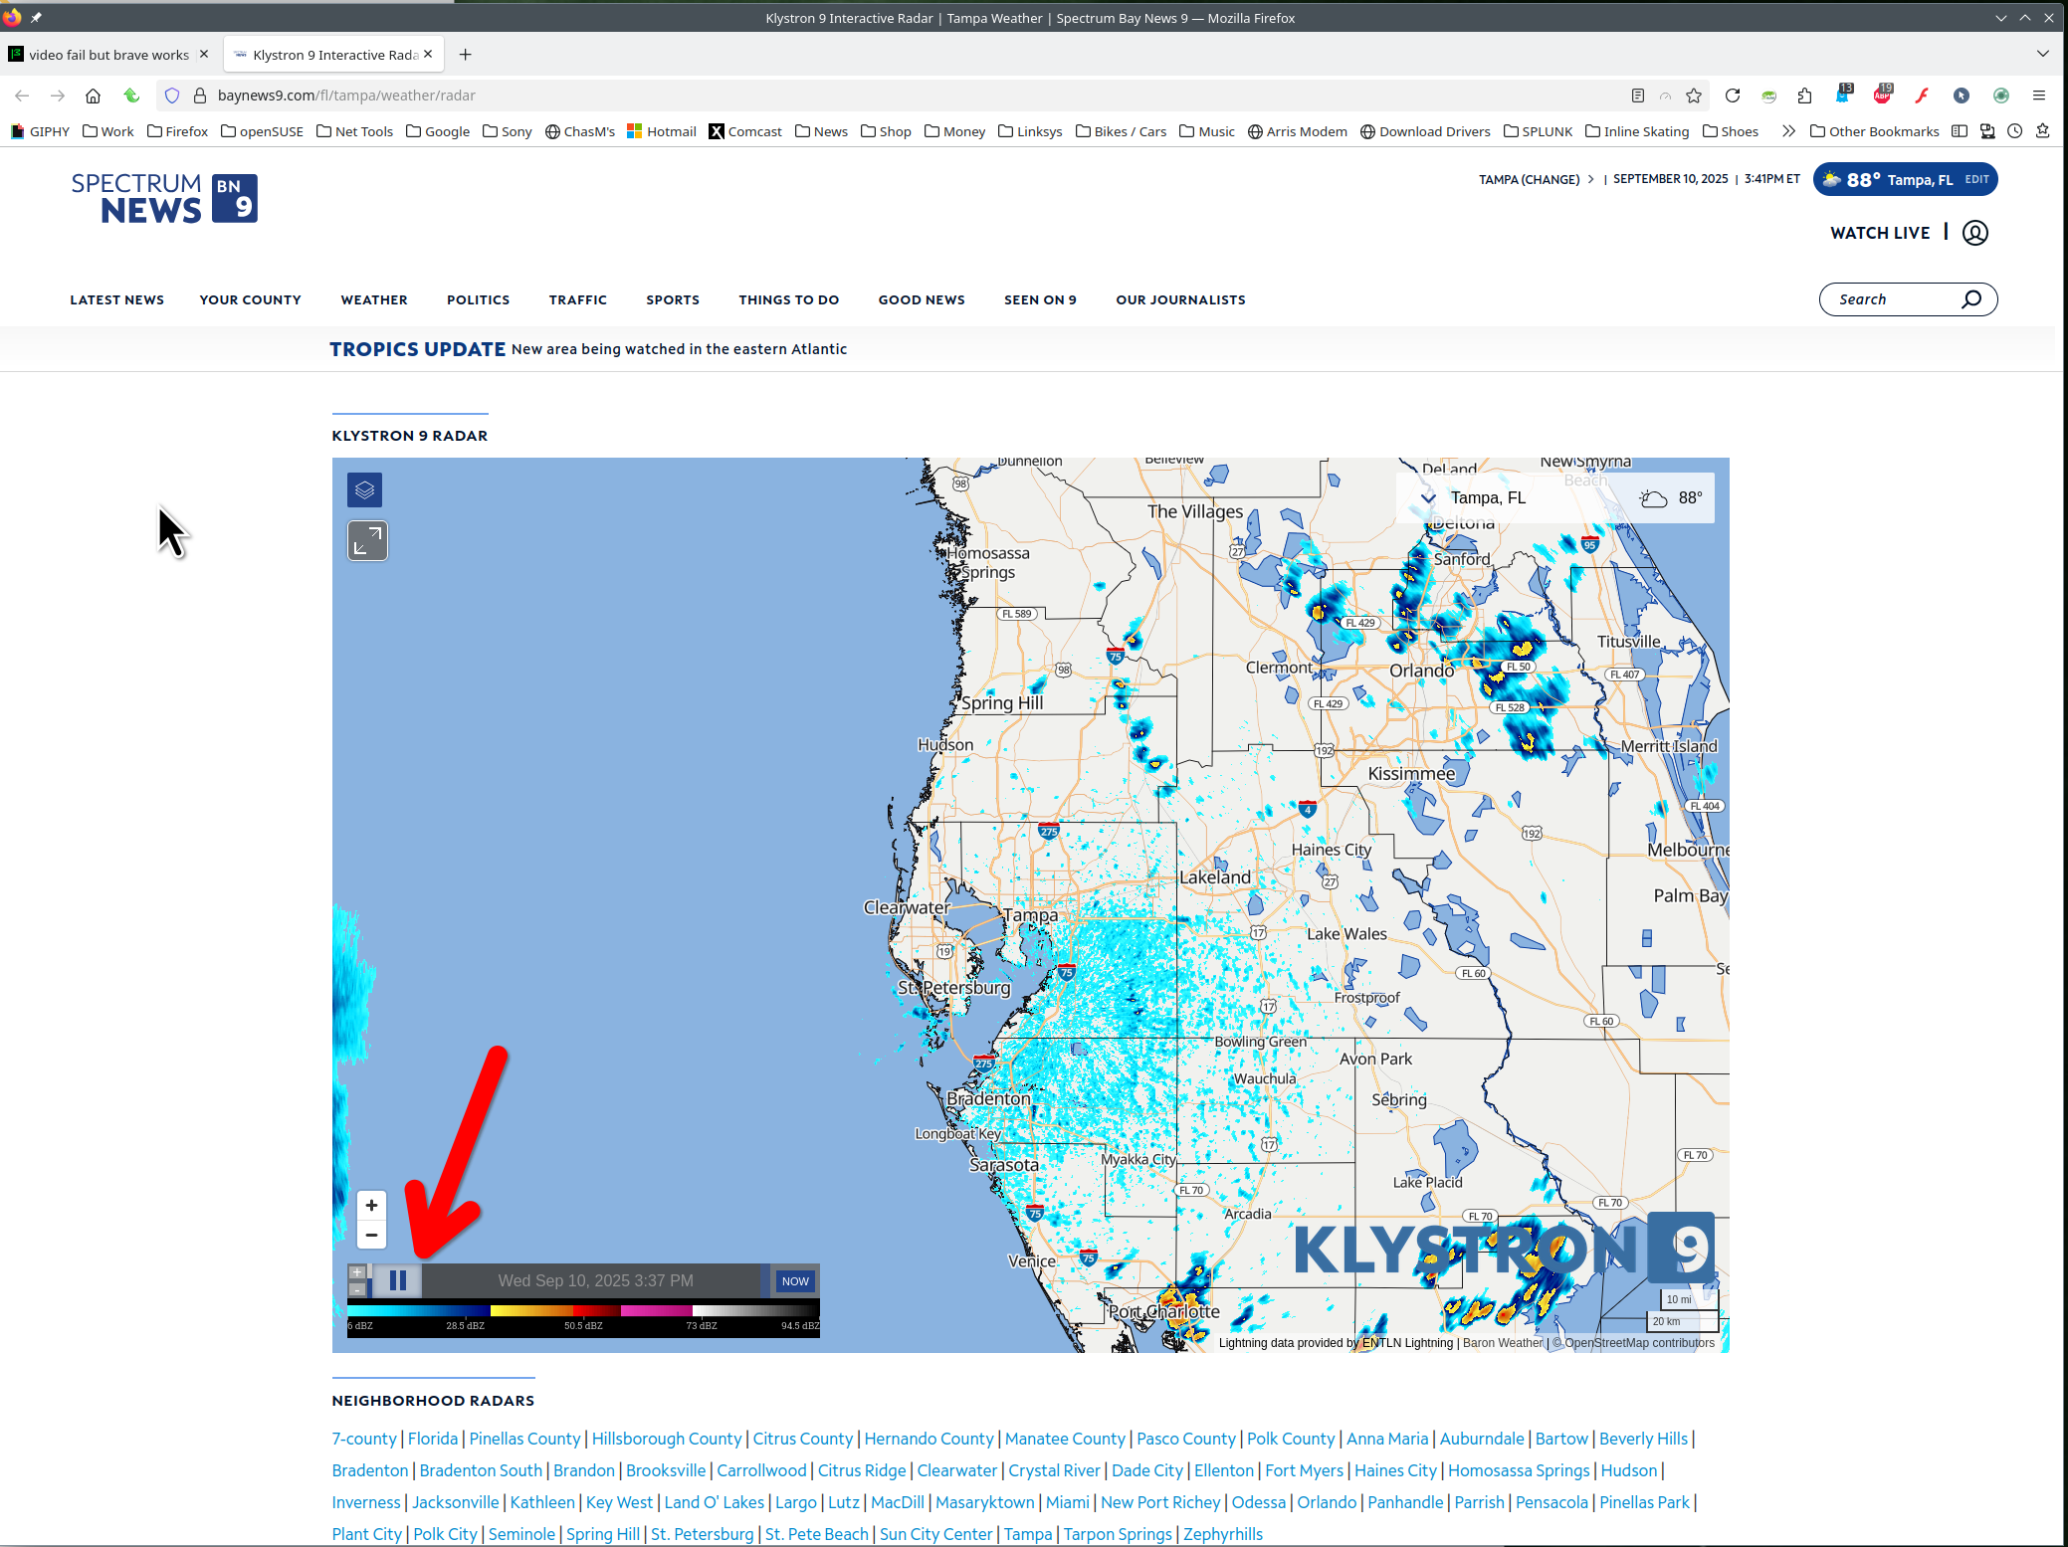Open the Money bookmarks folder
The image size is (2068, 1547).
(954, 131)
